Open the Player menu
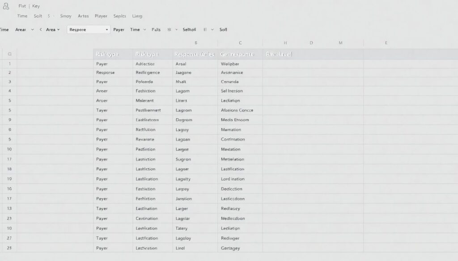This screenshot has height=261, width=458. pyautogui.click(x=101, y=16)
